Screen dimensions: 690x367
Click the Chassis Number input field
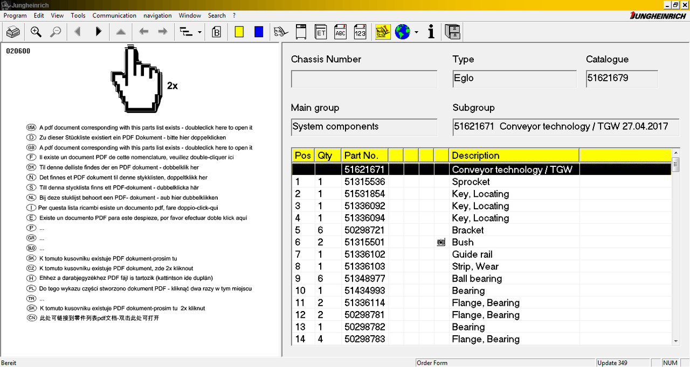click(x=364, y=79)
